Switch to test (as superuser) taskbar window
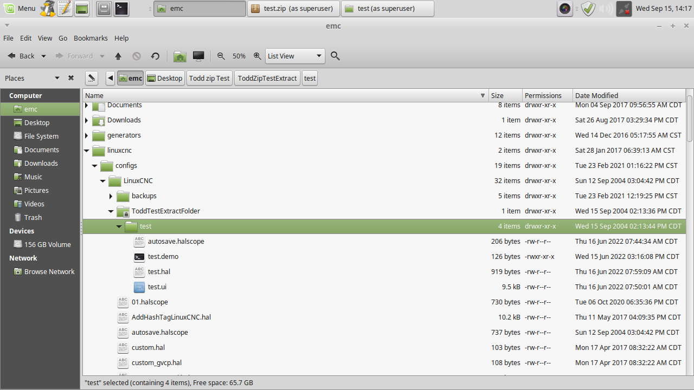The image size is (694, 390). pyautogui.click(x=388, y=9)
